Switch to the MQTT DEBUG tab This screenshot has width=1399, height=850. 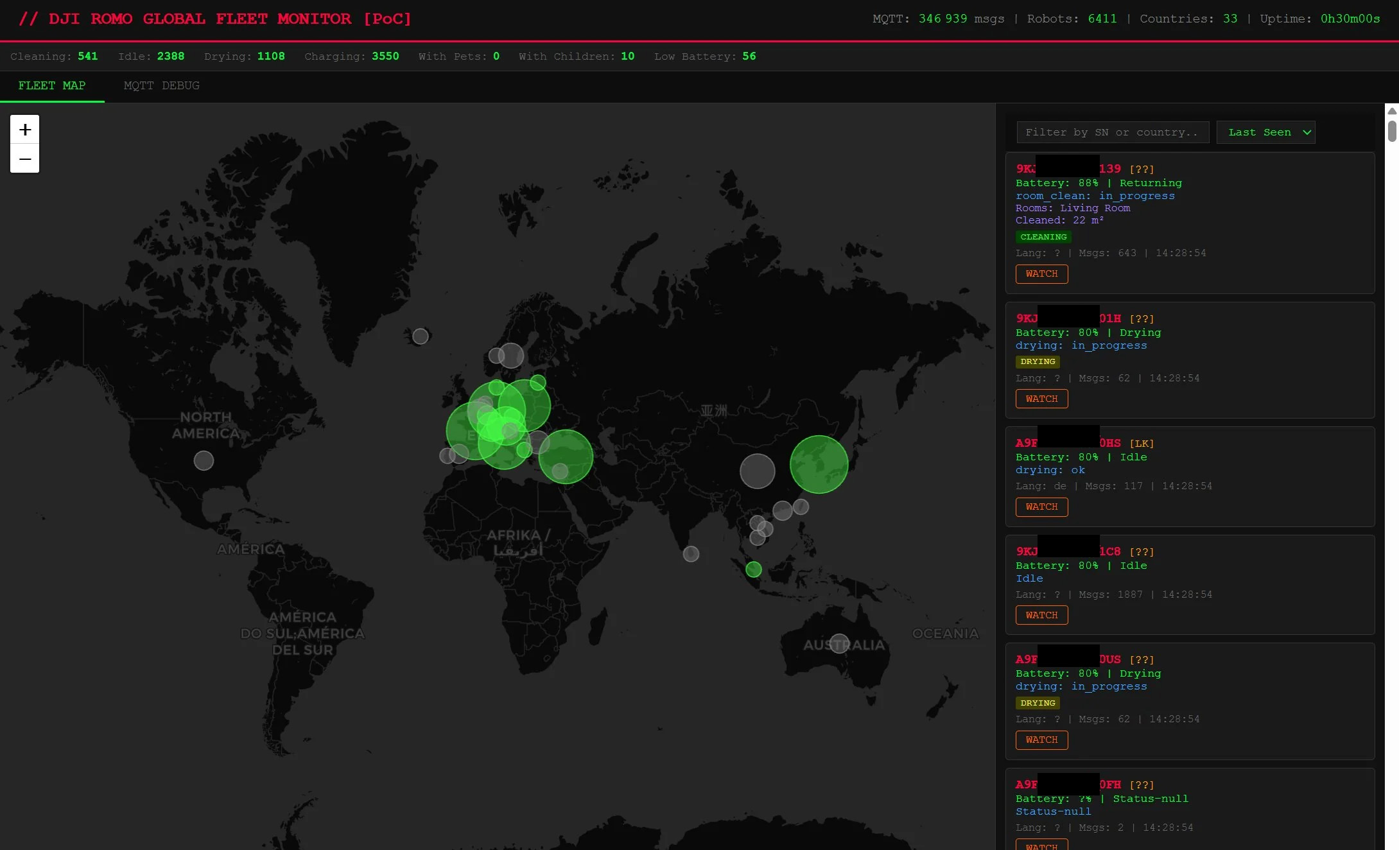click(x=162, y=85)
